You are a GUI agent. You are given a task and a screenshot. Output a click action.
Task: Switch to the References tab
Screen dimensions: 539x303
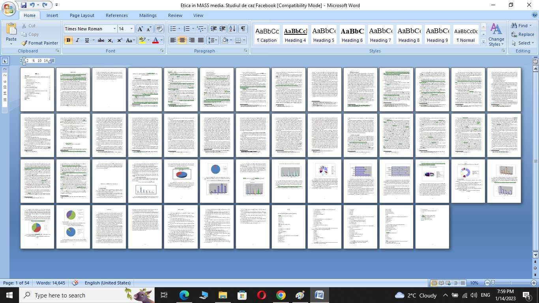click(116, 15)
